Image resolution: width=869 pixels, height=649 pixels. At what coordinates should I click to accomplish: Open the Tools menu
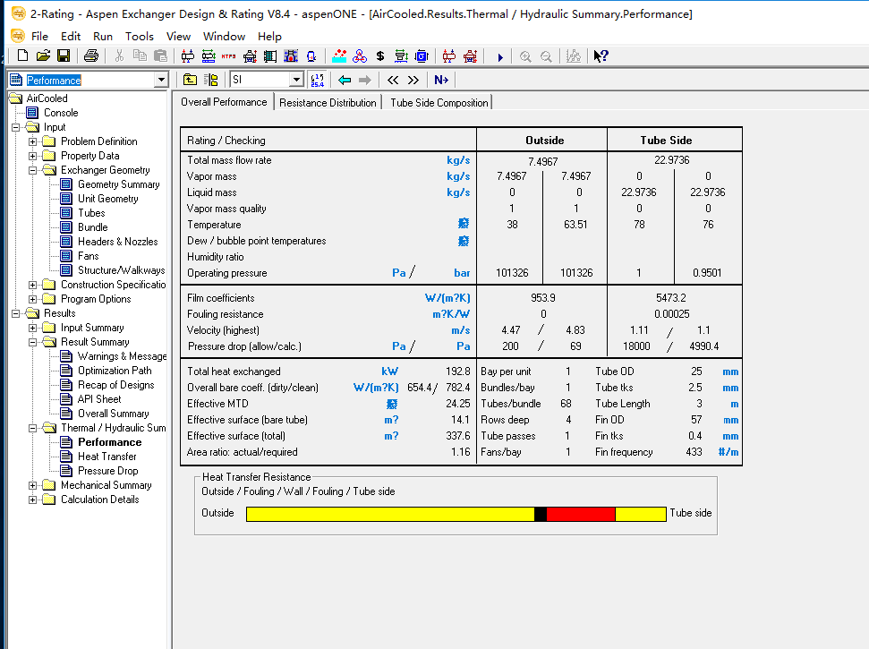(139, 37)
